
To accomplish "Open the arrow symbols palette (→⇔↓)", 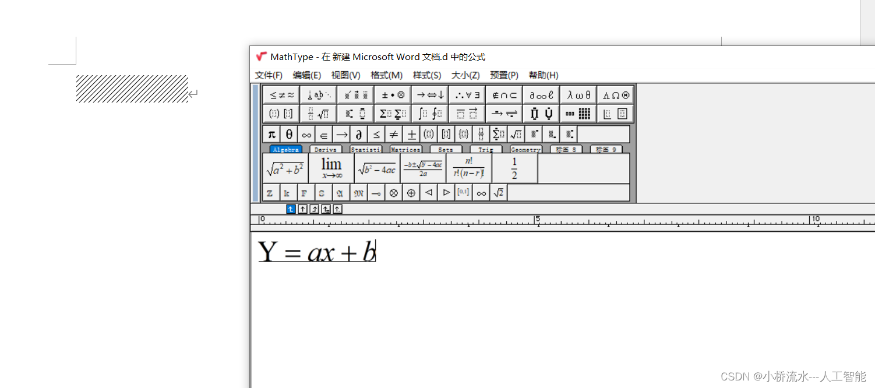I will (x=431, y=95).
